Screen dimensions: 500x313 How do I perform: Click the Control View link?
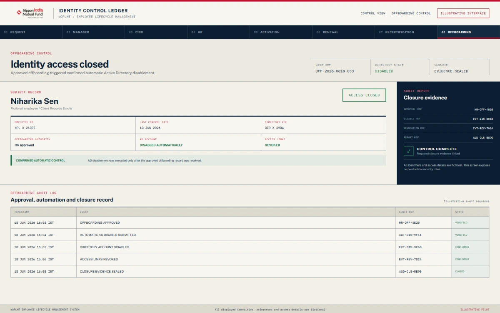pyautogui.click(x=373, y=13)
